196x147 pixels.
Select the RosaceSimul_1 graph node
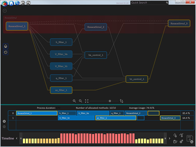17,26
